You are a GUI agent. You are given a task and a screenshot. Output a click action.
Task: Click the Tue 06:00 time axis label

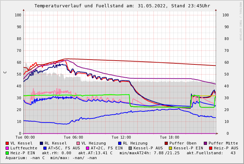pyautogui.click(x=73, y=137)
